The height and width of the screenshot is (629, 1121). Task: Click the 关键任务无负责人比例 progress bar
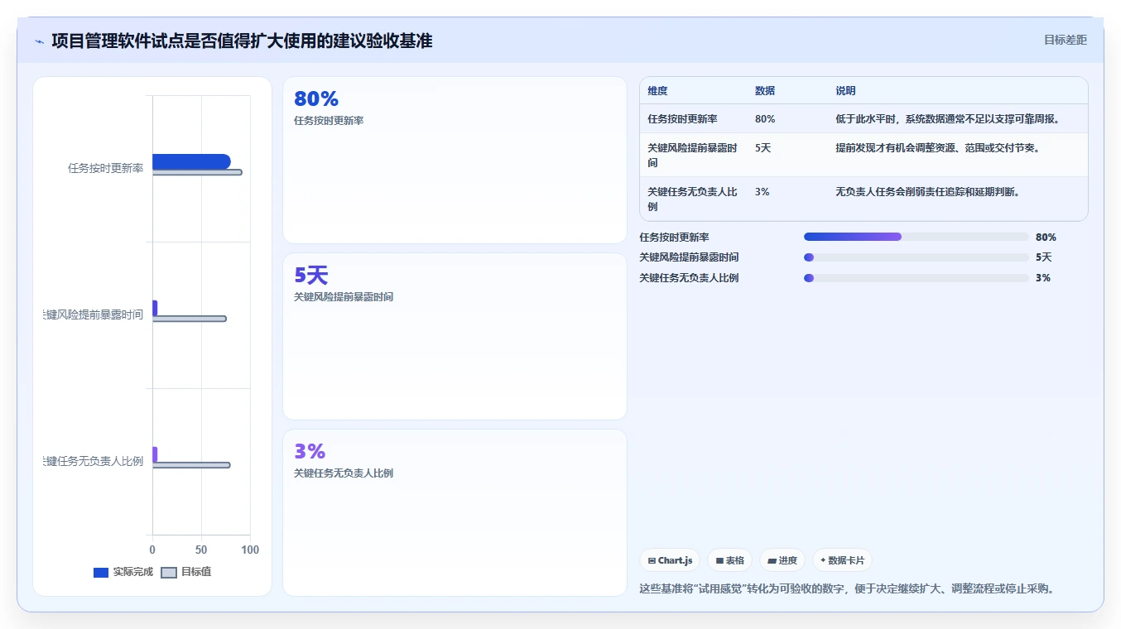916,278
